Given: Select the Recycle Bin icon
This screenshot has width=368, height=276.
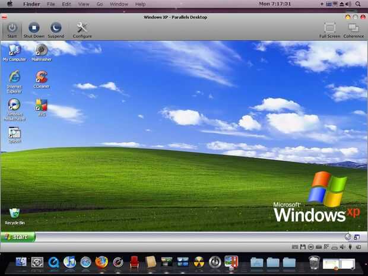Looking at the screenshot, I should [15, 217].
